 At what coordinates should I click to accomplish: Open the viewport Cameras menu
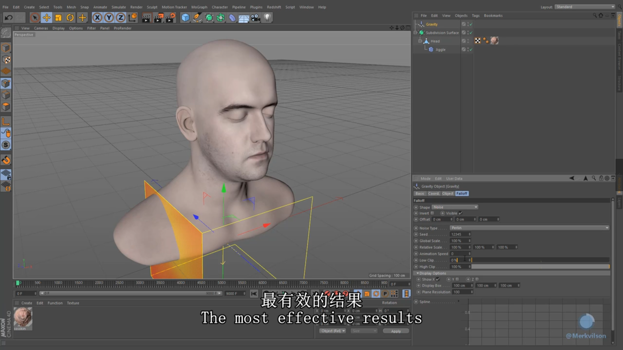(41, 28)
